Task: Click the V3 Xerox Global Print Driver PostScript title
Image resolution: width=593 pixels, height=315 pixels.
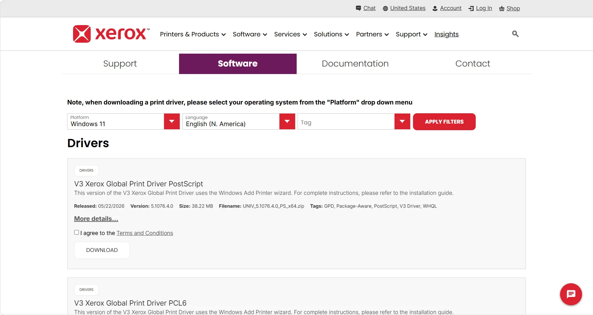Action: [139, 184]
